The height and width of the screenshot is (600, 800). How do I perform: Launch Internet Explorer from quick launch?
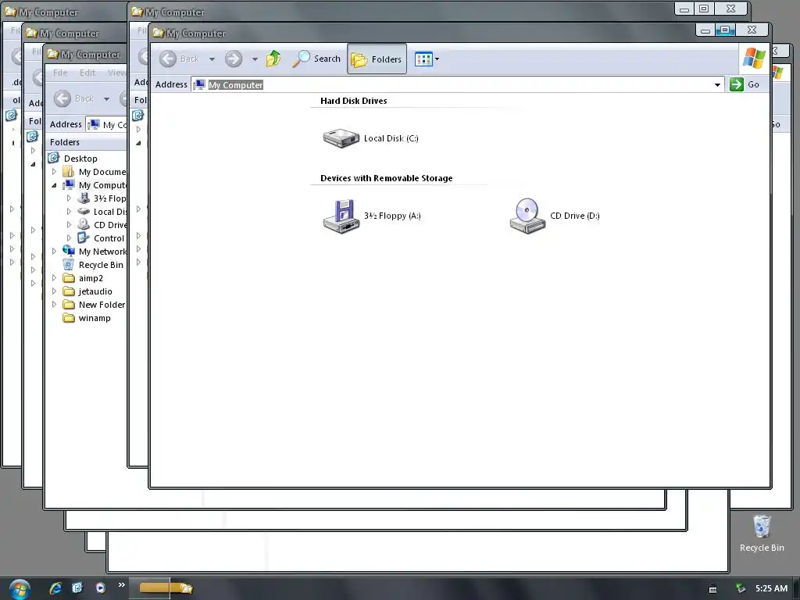tap(55, 587)
